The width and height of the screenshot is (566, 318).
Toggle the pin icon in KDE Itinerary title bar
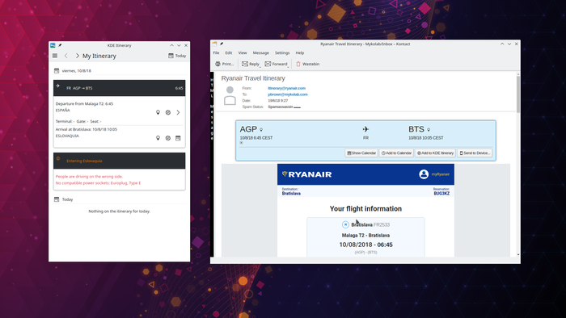pyautogui.click(x=60, y=45)
